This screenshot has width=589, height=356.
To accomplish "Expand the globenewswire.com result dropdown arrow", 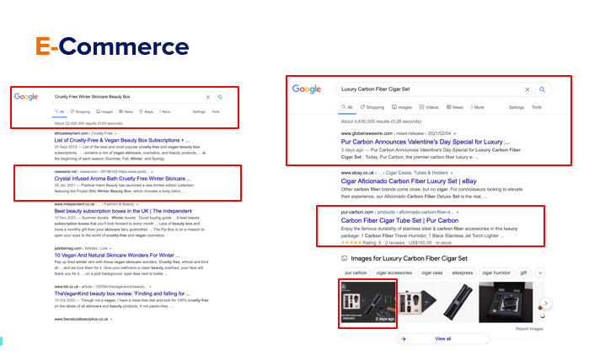I will tap(454, 133).
